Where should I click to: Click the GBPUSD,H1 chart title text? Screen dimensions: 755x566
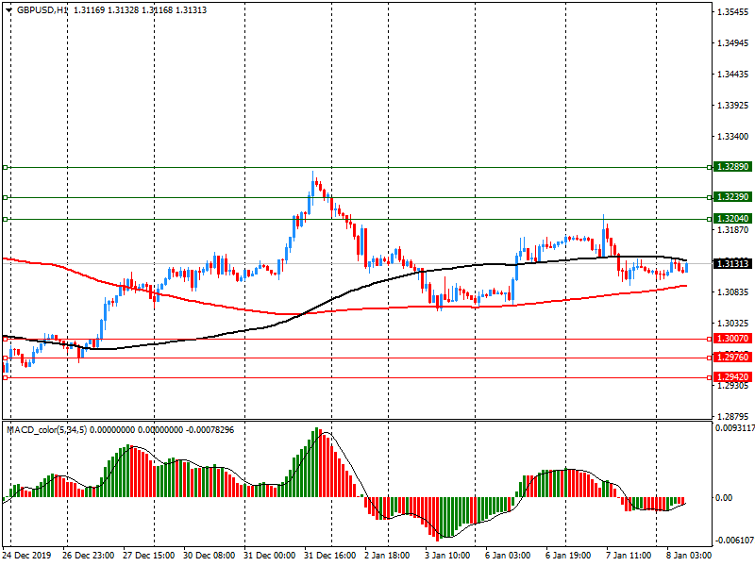coord(42,9)
